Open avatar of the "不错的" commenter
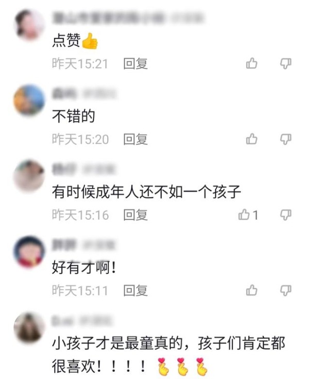Viewport: 309px width, 379px height. [x=29, y=100]
